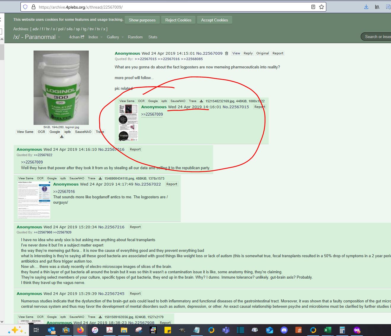Open iTunes from the taskbar
This screenshot has height=336, width=391.
pyautogui.click(x=95, y=330)
